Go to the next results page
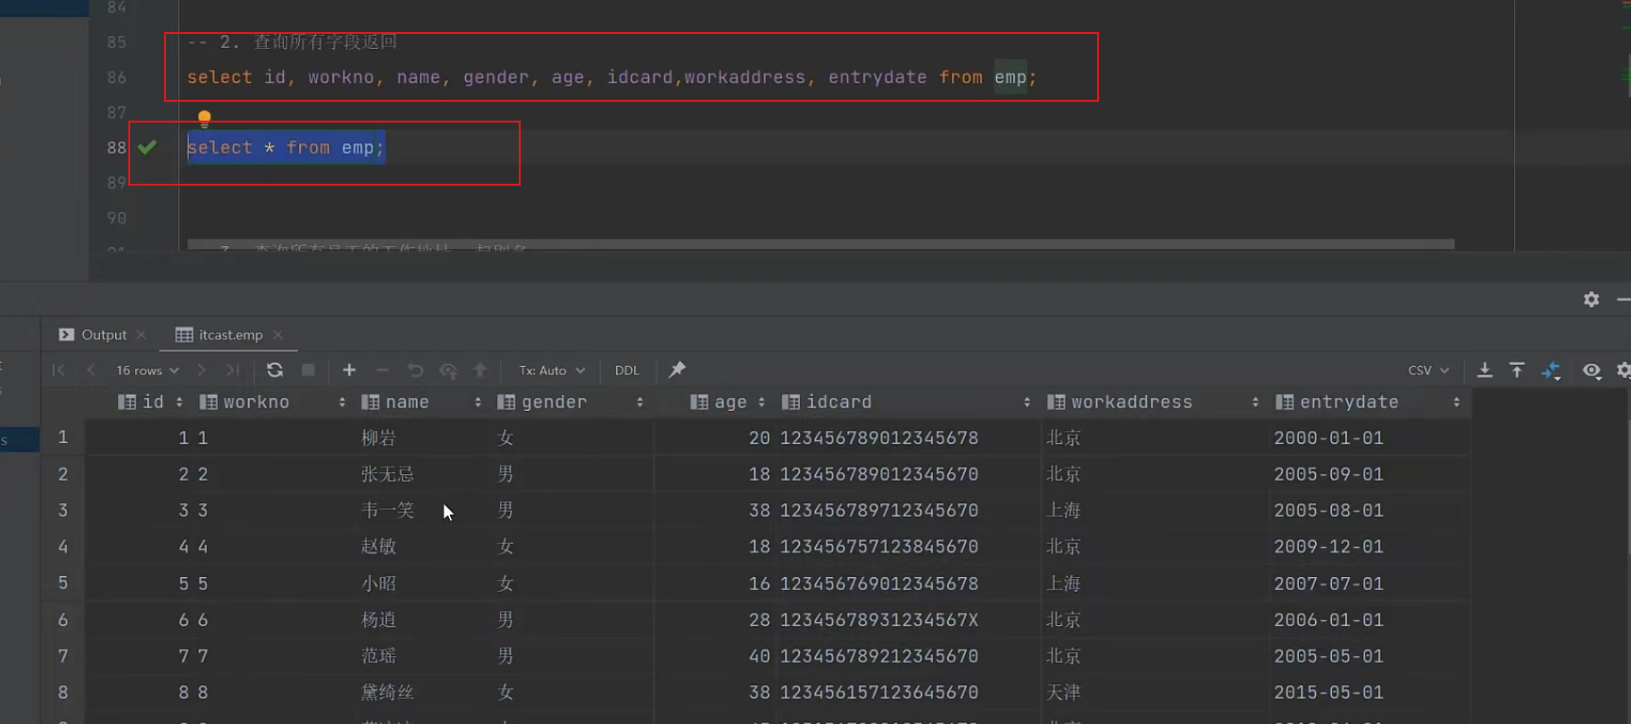Screen dimensions: 1631x724 (x=201, y=370)
